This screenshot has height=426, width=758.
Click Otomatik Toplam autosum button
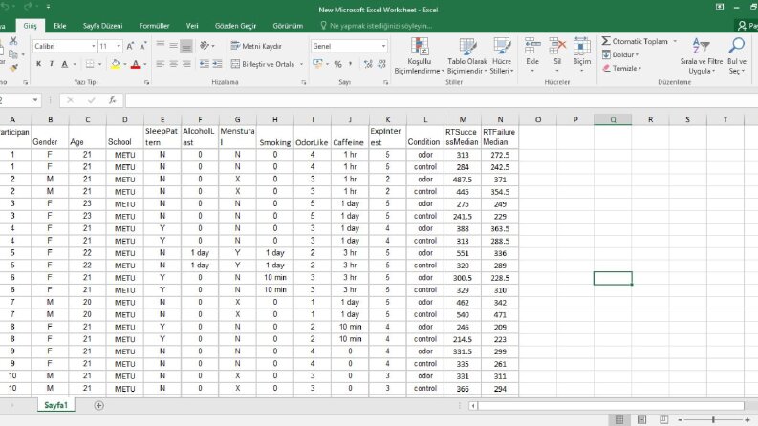coord(635,41)
